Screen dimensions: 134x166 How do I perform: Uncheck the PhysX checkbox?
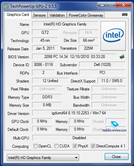75,146
